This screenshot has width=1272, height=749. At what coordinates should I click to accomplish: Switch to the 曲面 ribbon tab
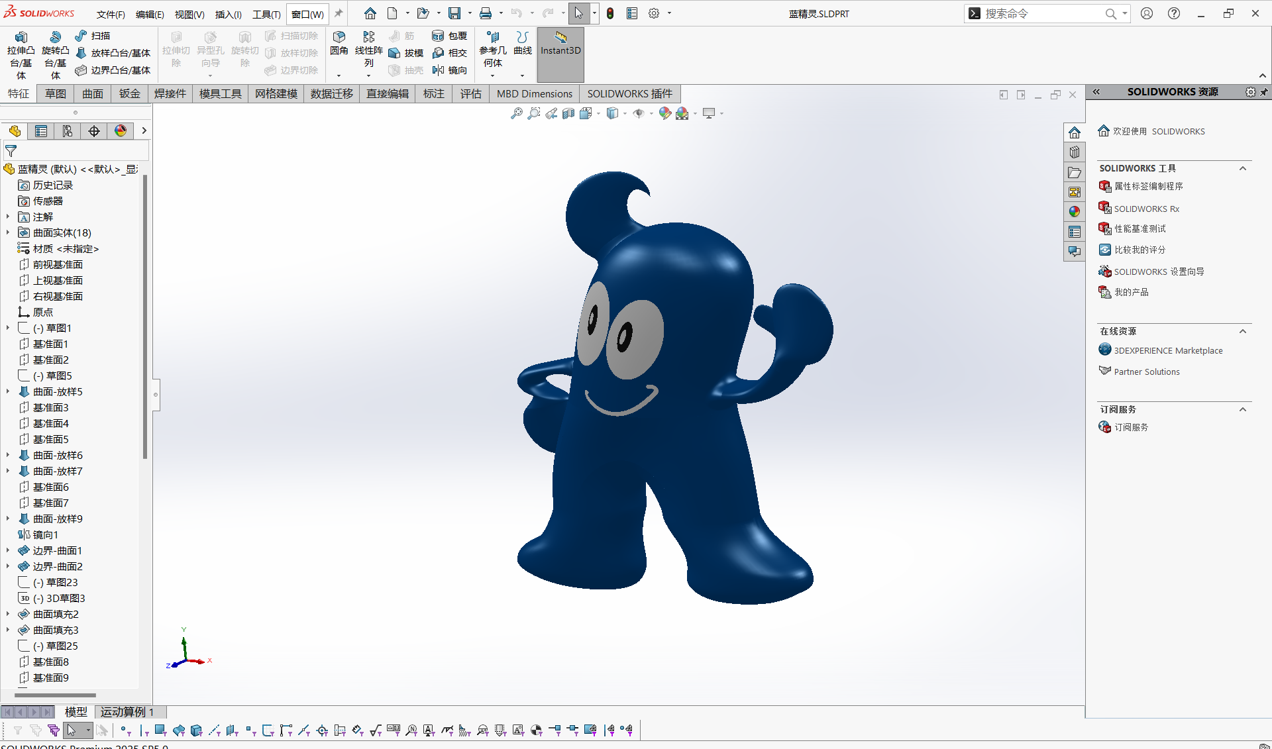[x=93, y=93]
